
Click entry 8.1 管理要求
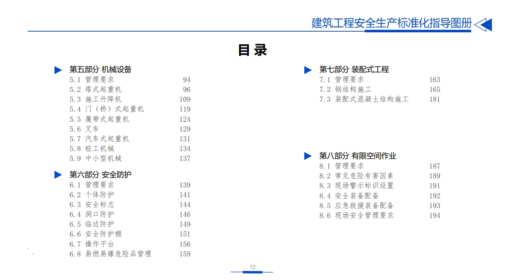coord(341,166)
